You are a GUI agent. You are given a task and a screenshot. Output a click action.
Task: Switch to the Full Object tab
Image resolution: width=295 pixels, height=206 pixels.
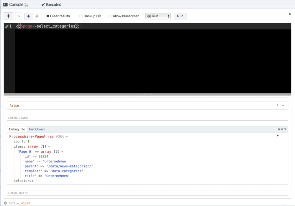[x=37, y=129]
